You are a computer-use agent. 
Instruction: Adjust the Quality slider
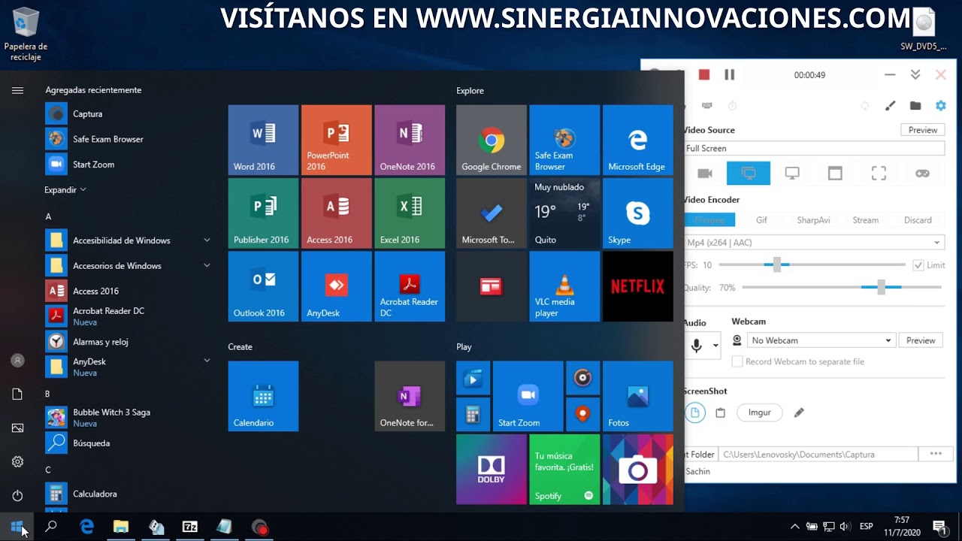pyautogui.click(x=881, y=287)
